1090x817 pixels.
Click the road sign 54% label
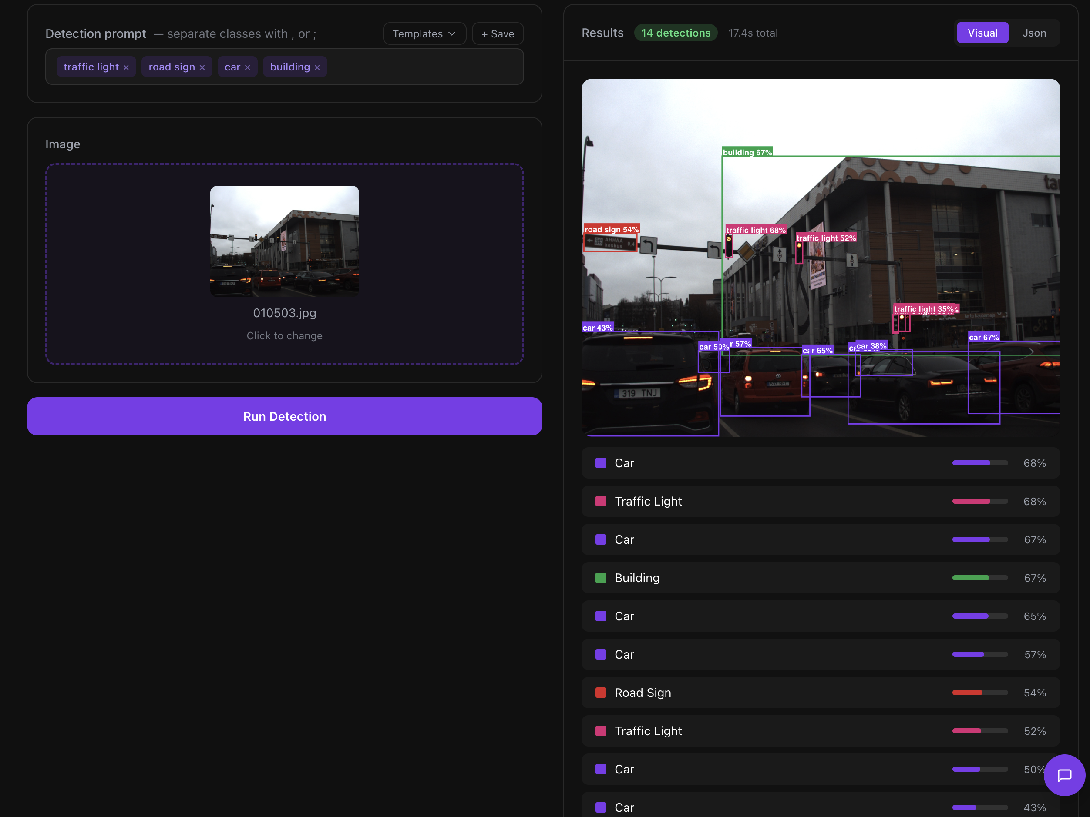[611, 230]
